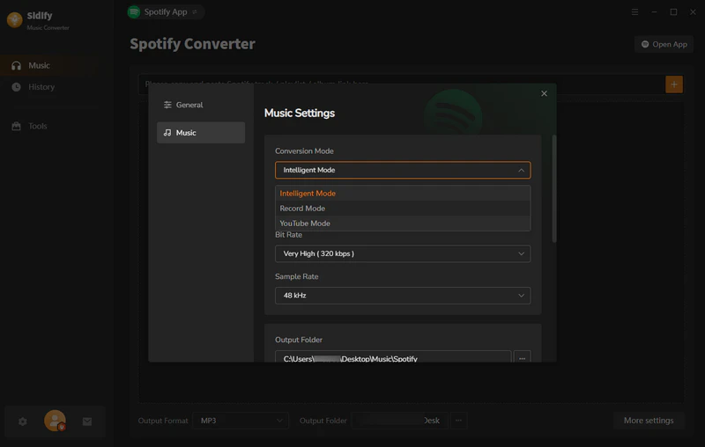
Task: Open the Output Format MP3 dropdown
Action: coord(241,421)
